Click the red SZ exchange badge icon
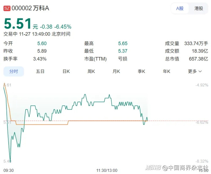 pyautogui.click(x=7, y=9)
